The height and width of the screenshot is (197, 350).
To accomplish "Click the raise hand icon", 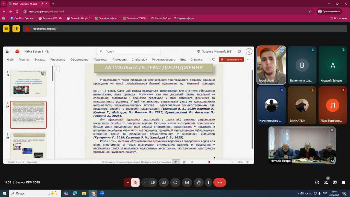I will click(199, 182).
